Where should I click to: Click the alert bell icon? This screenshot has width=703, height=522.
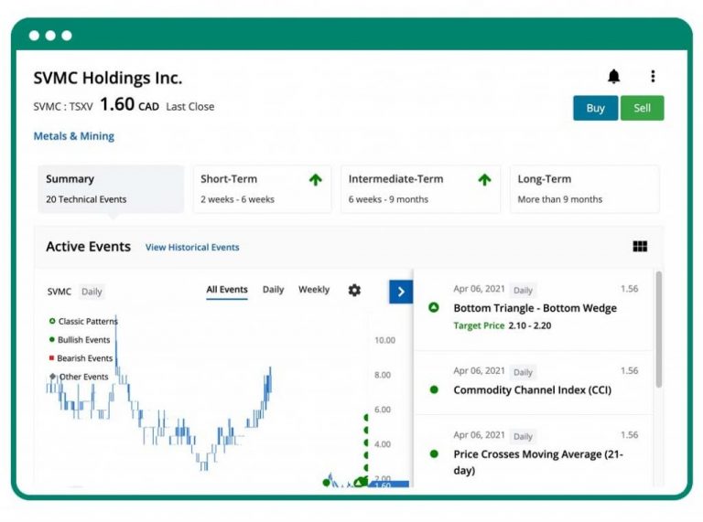coord(613,76)
